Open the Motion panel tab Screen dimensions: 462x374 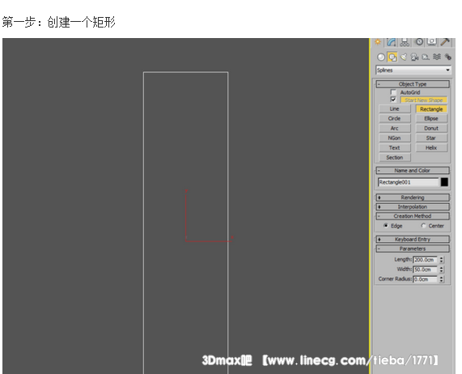419,42
